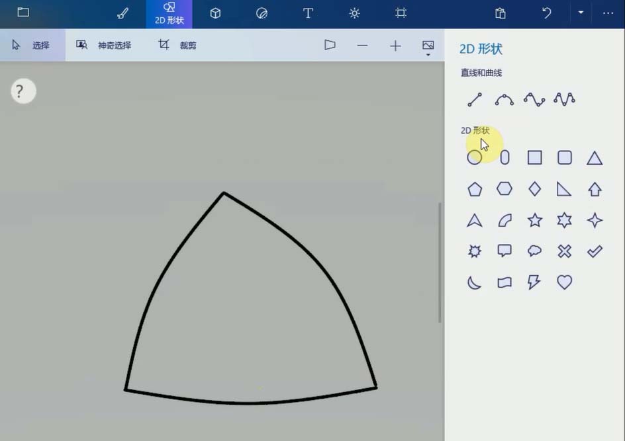Open the menu folder icon

click(x=23, y=12)
